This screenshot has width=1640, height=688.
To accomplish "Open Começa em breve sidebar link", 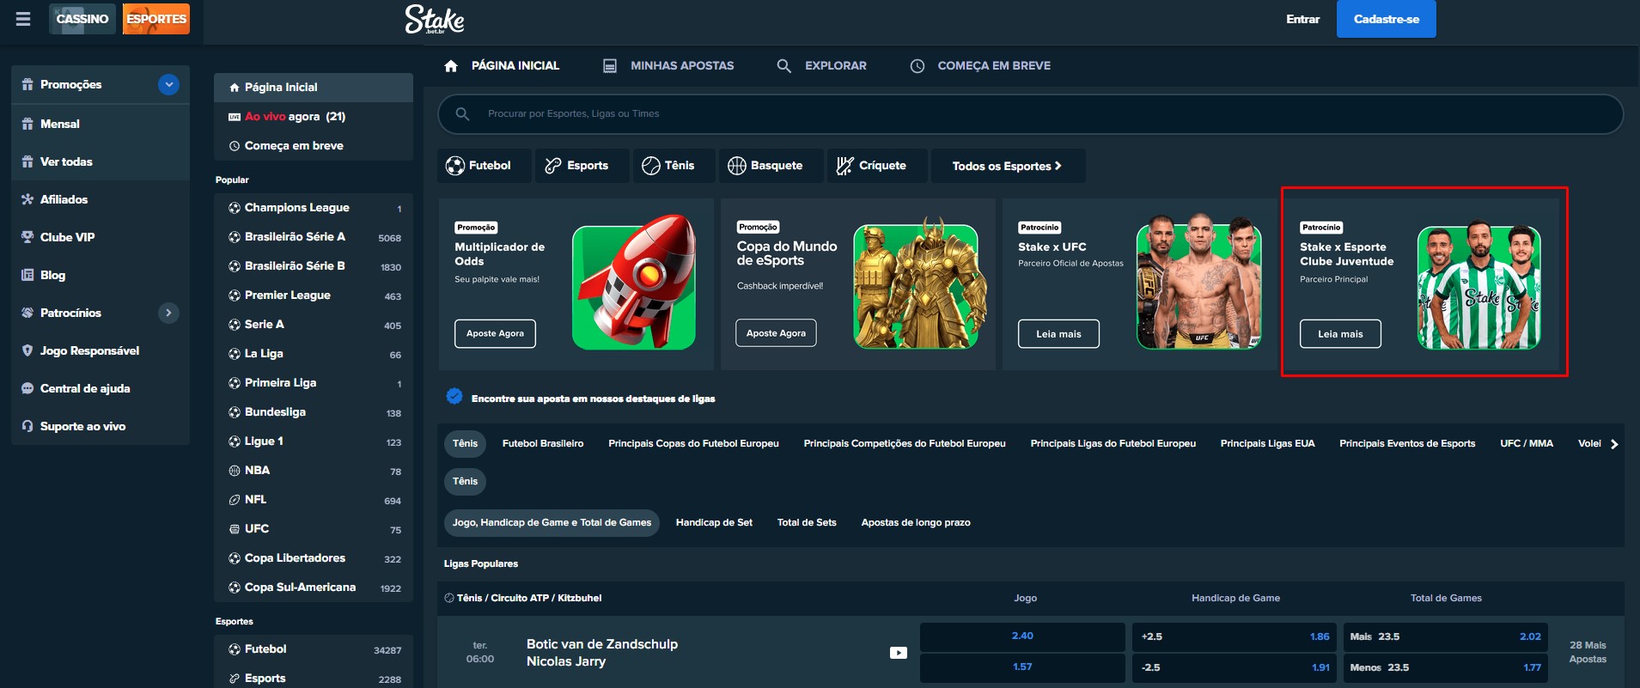I will click(314, 146).
